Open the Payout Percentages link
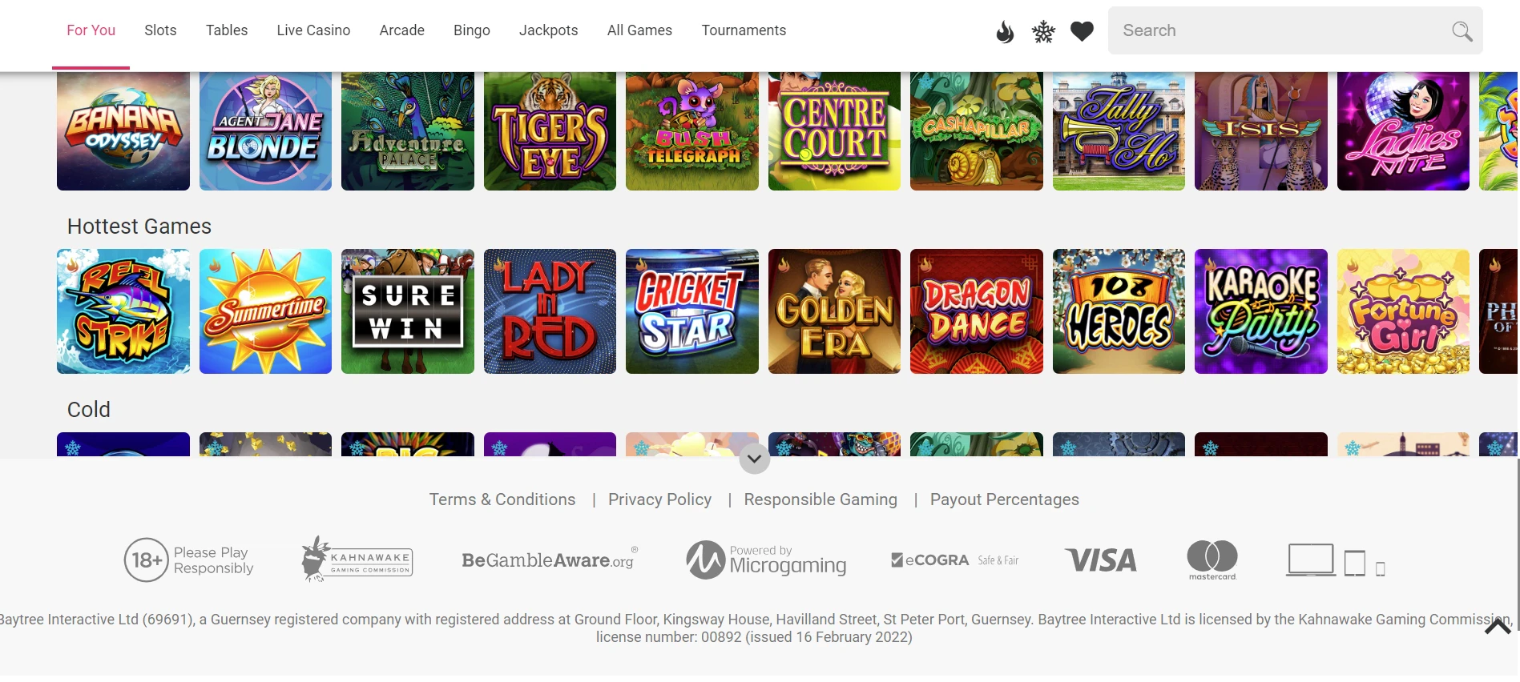Screen dimensions: 1520x682 (1005, 499)
